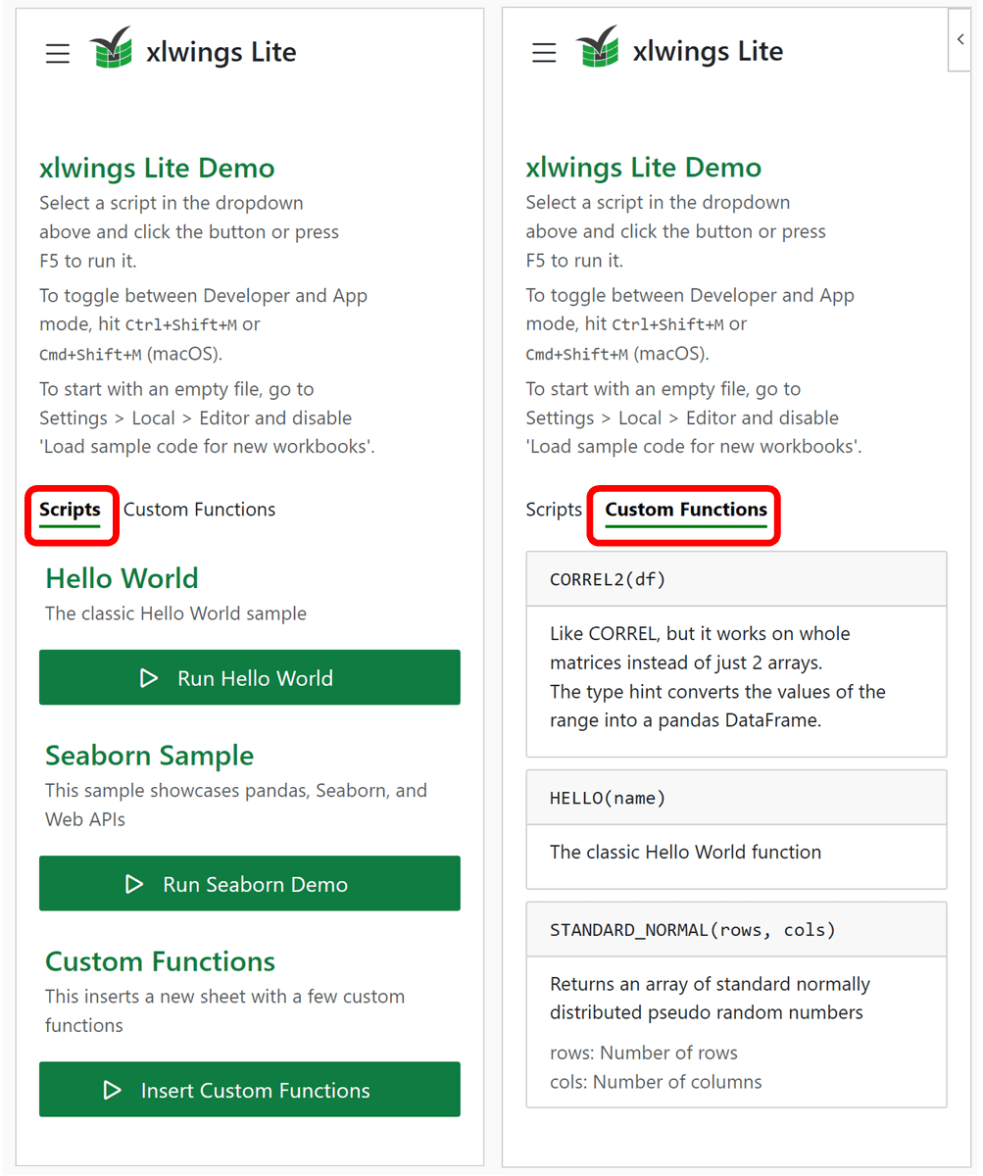Click xlwings Lite title in right panel

tap(708, 52)
